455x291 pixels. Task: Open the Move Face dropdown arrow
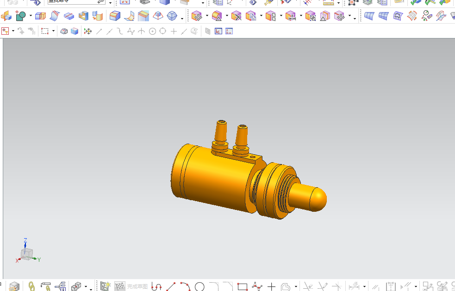coord(207,16)
